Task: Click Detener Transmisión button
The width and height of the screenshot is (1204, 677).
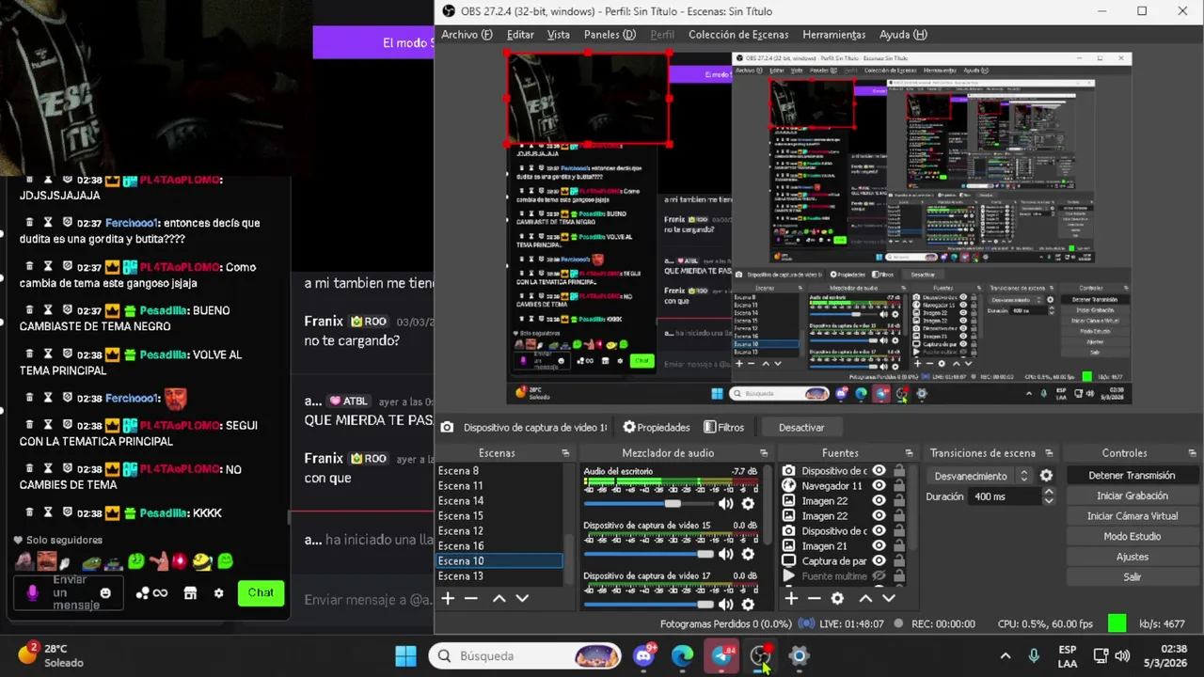Action: pos(1132,476)
